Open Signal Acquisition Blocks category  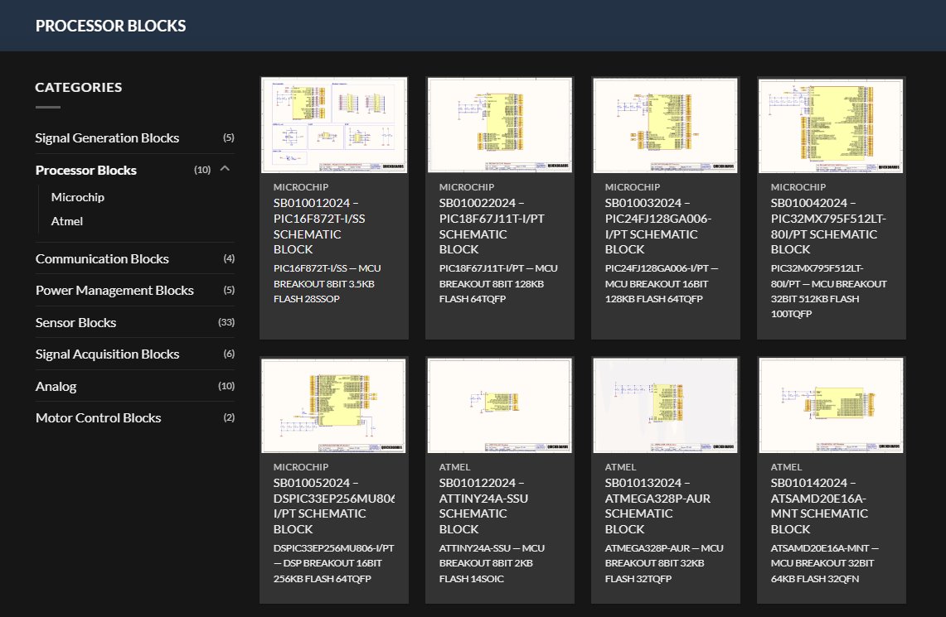click(x=107, y=354)
